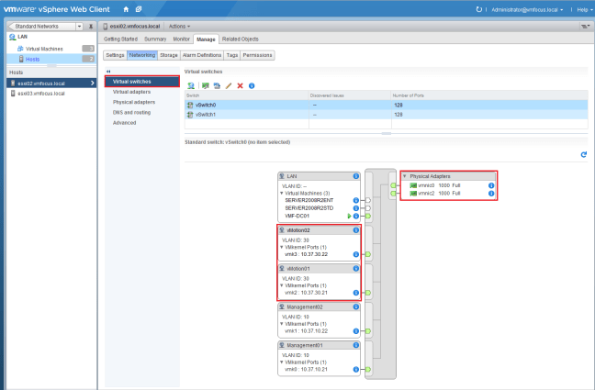The image size is (595, 390).
Task: Collapse Virtual Machines list under LAN
Action: [x=283, y=193]
